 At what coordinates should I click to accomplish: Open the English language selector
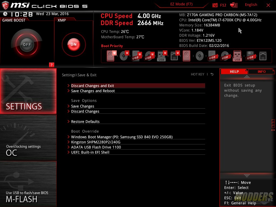tap(251, 5)
